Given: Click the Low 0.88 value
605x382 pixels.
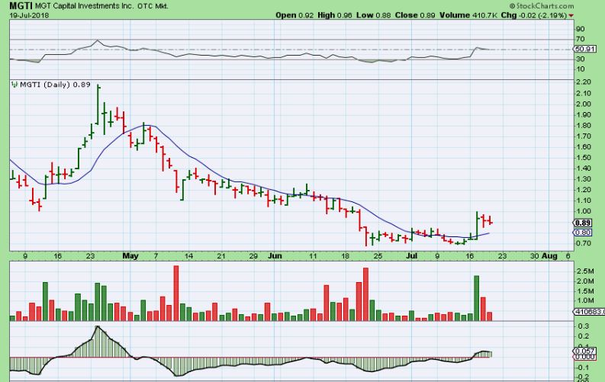Looking at the screenshot, I should point(373,15).
